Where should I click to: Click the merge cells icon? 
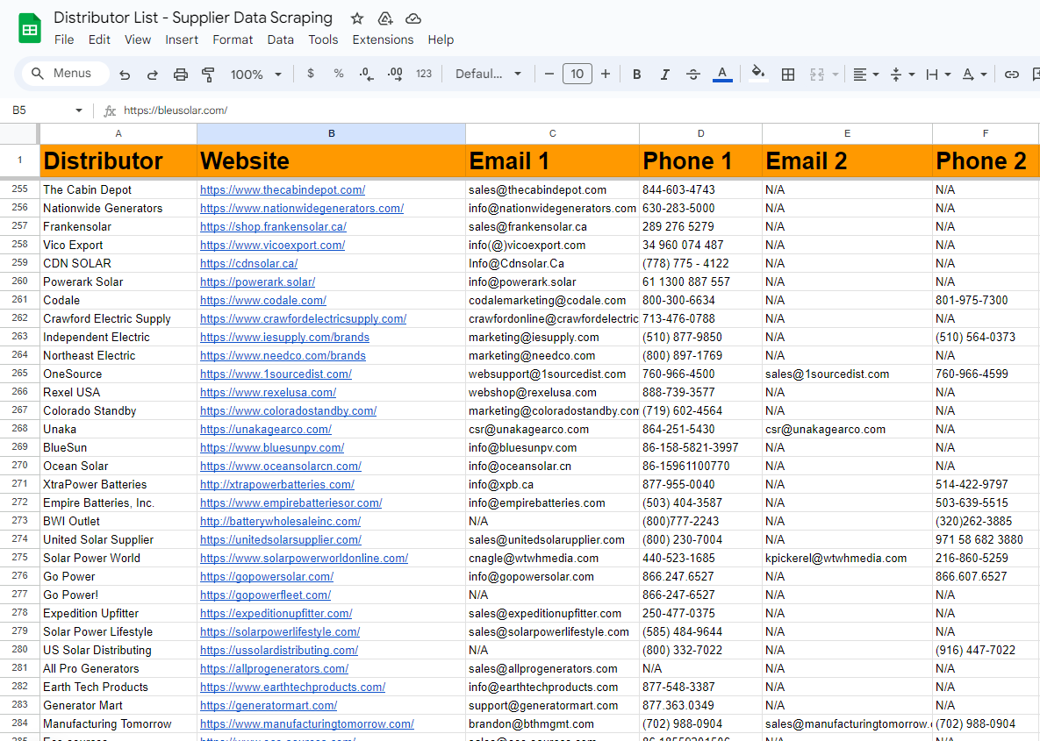817,75
